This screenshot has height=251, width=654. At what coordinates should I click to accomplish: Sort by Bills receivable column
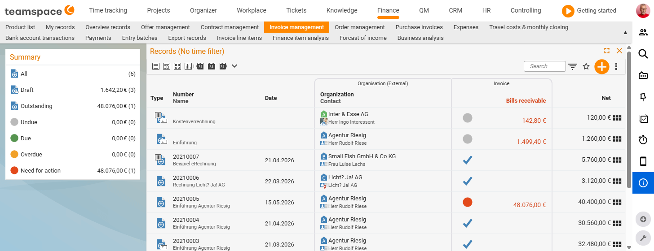click(x=526, y=101)
